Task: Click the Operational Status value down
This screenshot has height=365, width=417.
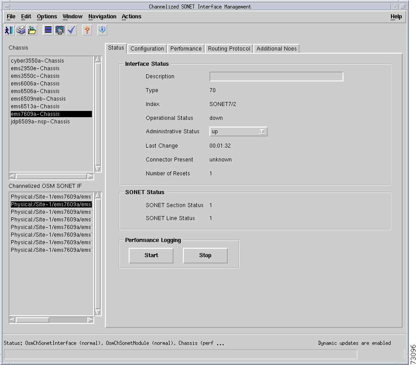Action: 216,118
